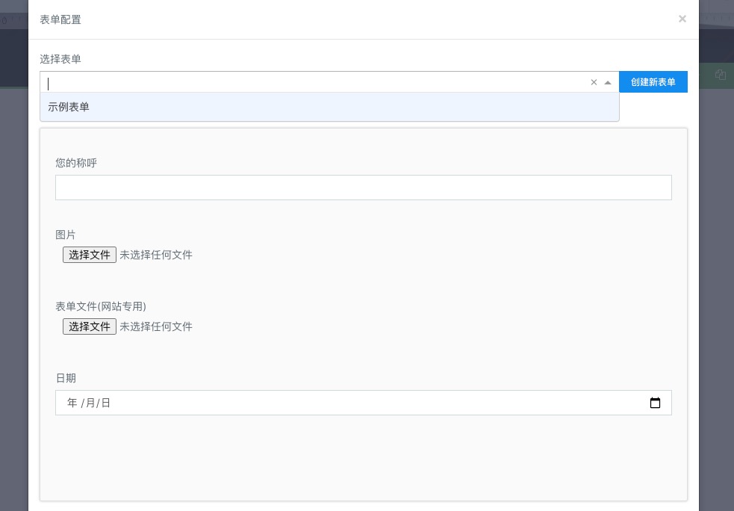Screen dimensions: 734x511
Task: Select the 示例表单 option
Action: tap(329, 107)
